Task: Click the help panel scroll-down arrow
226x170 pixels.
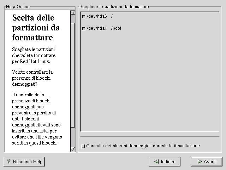Action: point(73,149)
